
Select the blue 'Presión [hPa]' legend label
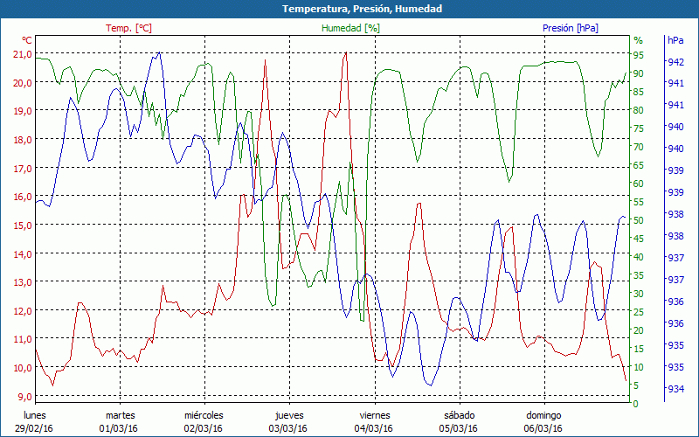[x=571, y=28]
